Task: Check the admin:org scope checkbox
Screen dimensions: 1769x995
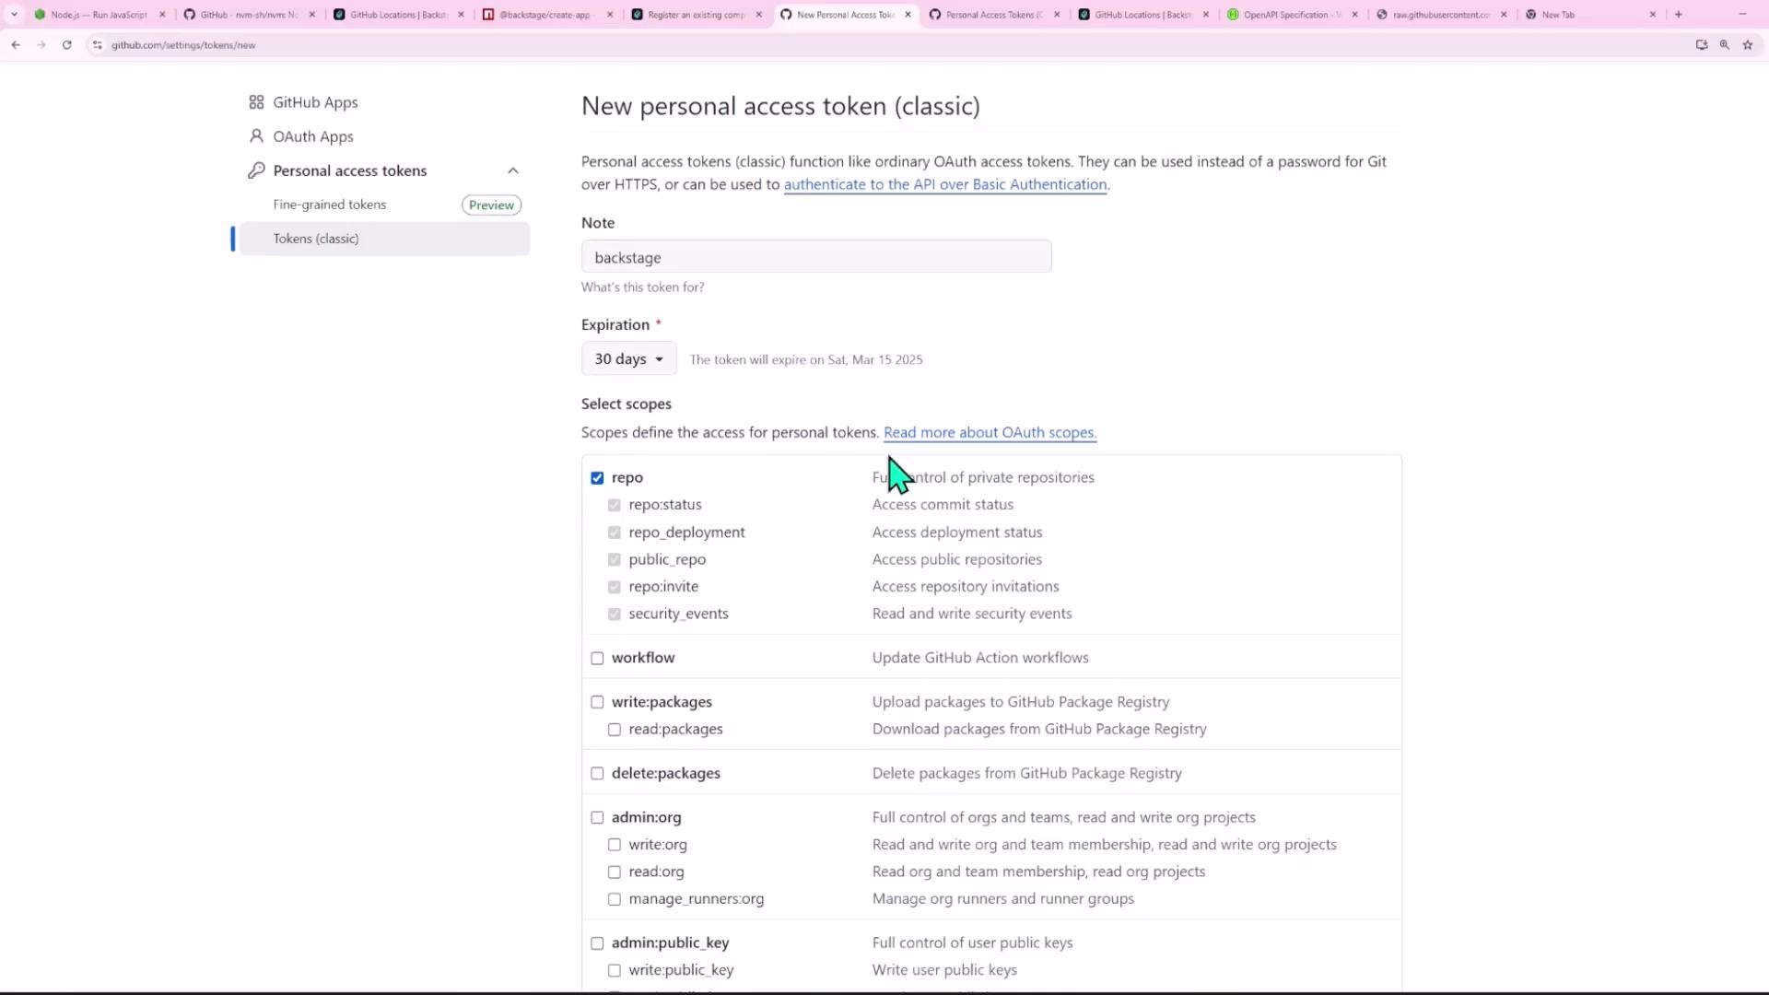Action: pos(597,818)
